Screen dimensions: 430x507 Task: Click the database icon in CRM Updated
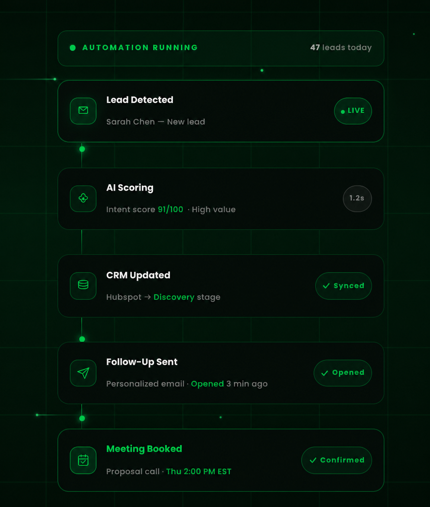click(83, 286)
